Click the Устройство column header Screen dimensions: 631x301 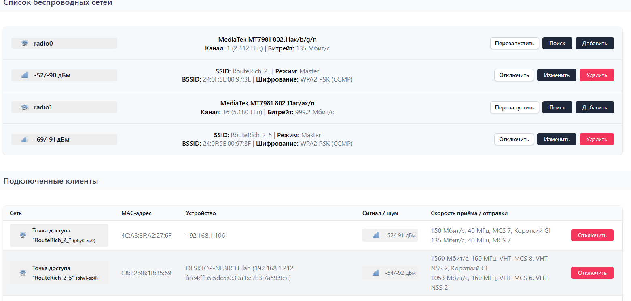point(201,213)
